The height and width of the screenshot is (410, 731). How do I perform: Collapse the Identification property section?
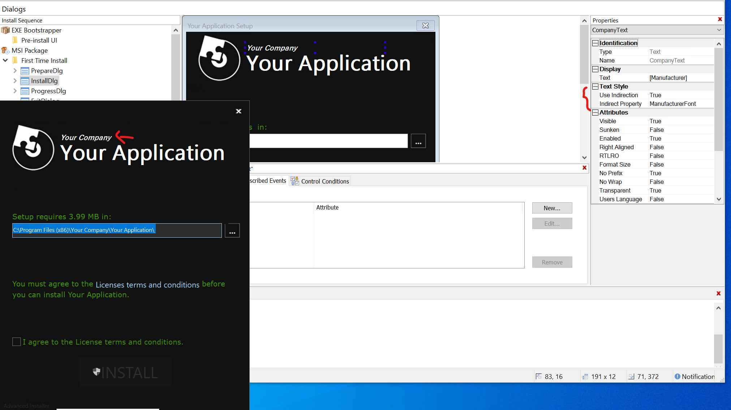pos(595,43)
